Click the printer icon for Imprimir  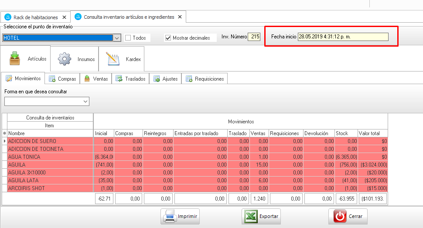(x=170, y=216)
